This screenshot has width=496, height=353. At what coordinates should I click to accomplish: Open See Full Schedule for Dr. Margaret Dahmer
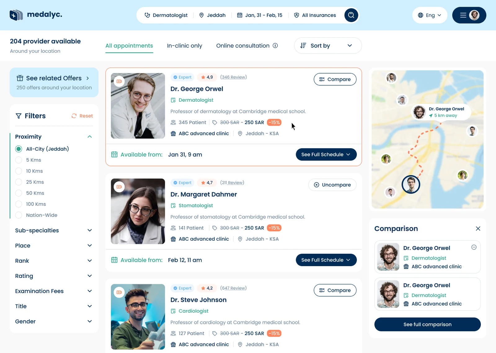(x=326, y=260)
